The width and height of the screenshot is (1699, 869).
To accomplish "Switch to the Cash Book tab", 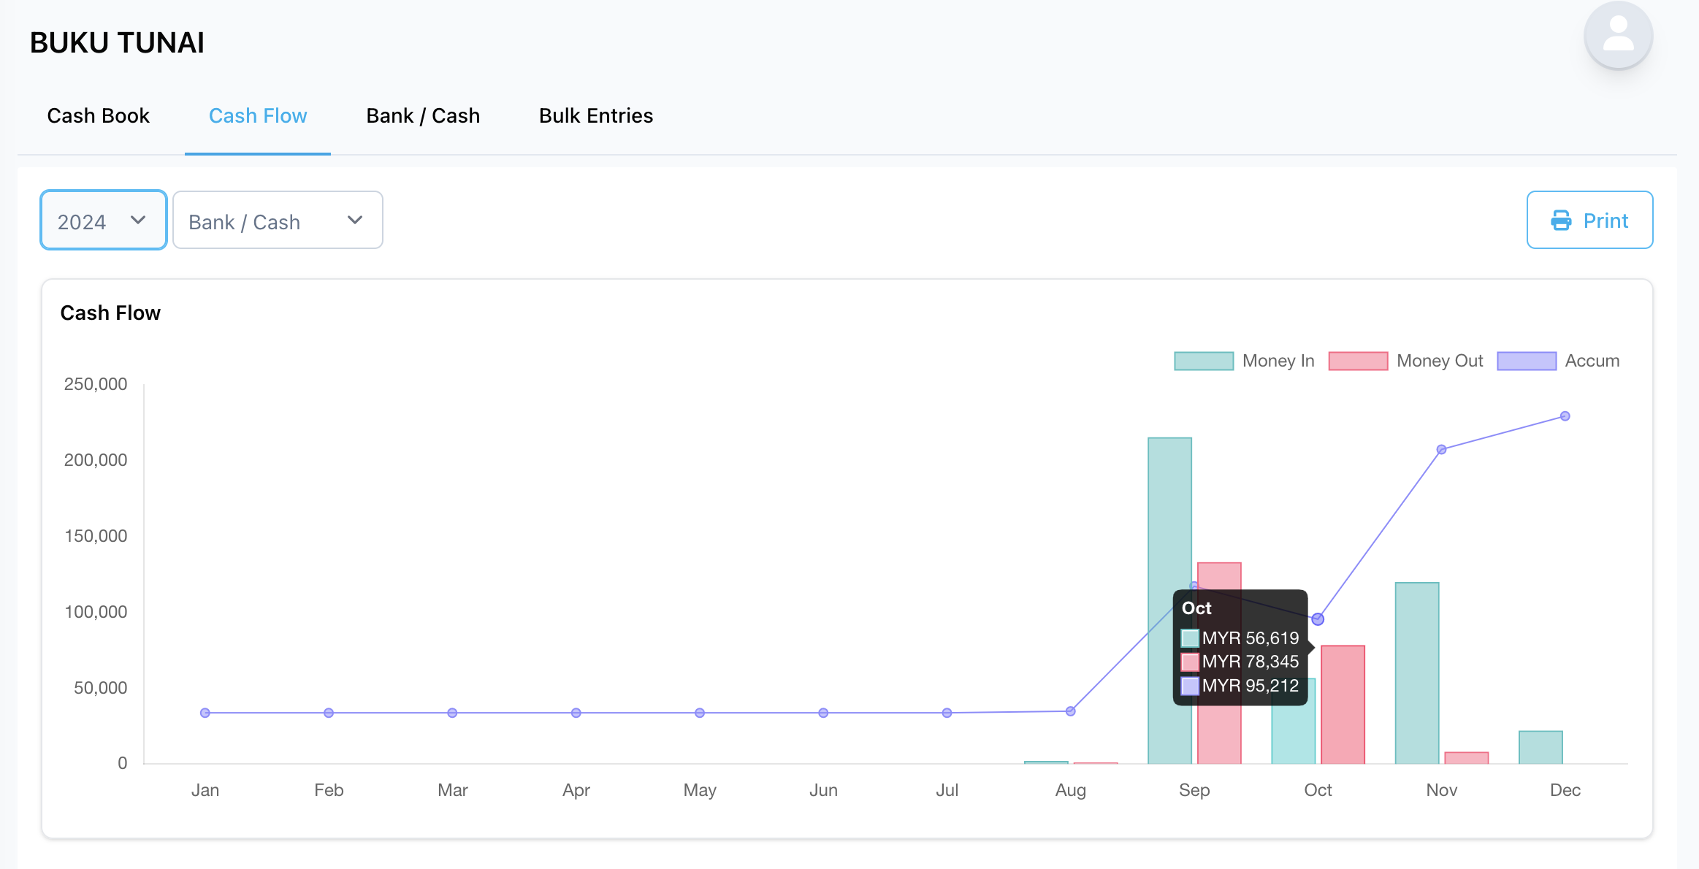I will (x=98, y=115).
